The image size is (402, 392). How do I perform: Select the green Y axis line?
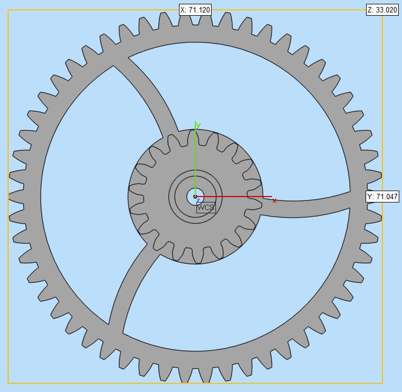click(195, 158)
